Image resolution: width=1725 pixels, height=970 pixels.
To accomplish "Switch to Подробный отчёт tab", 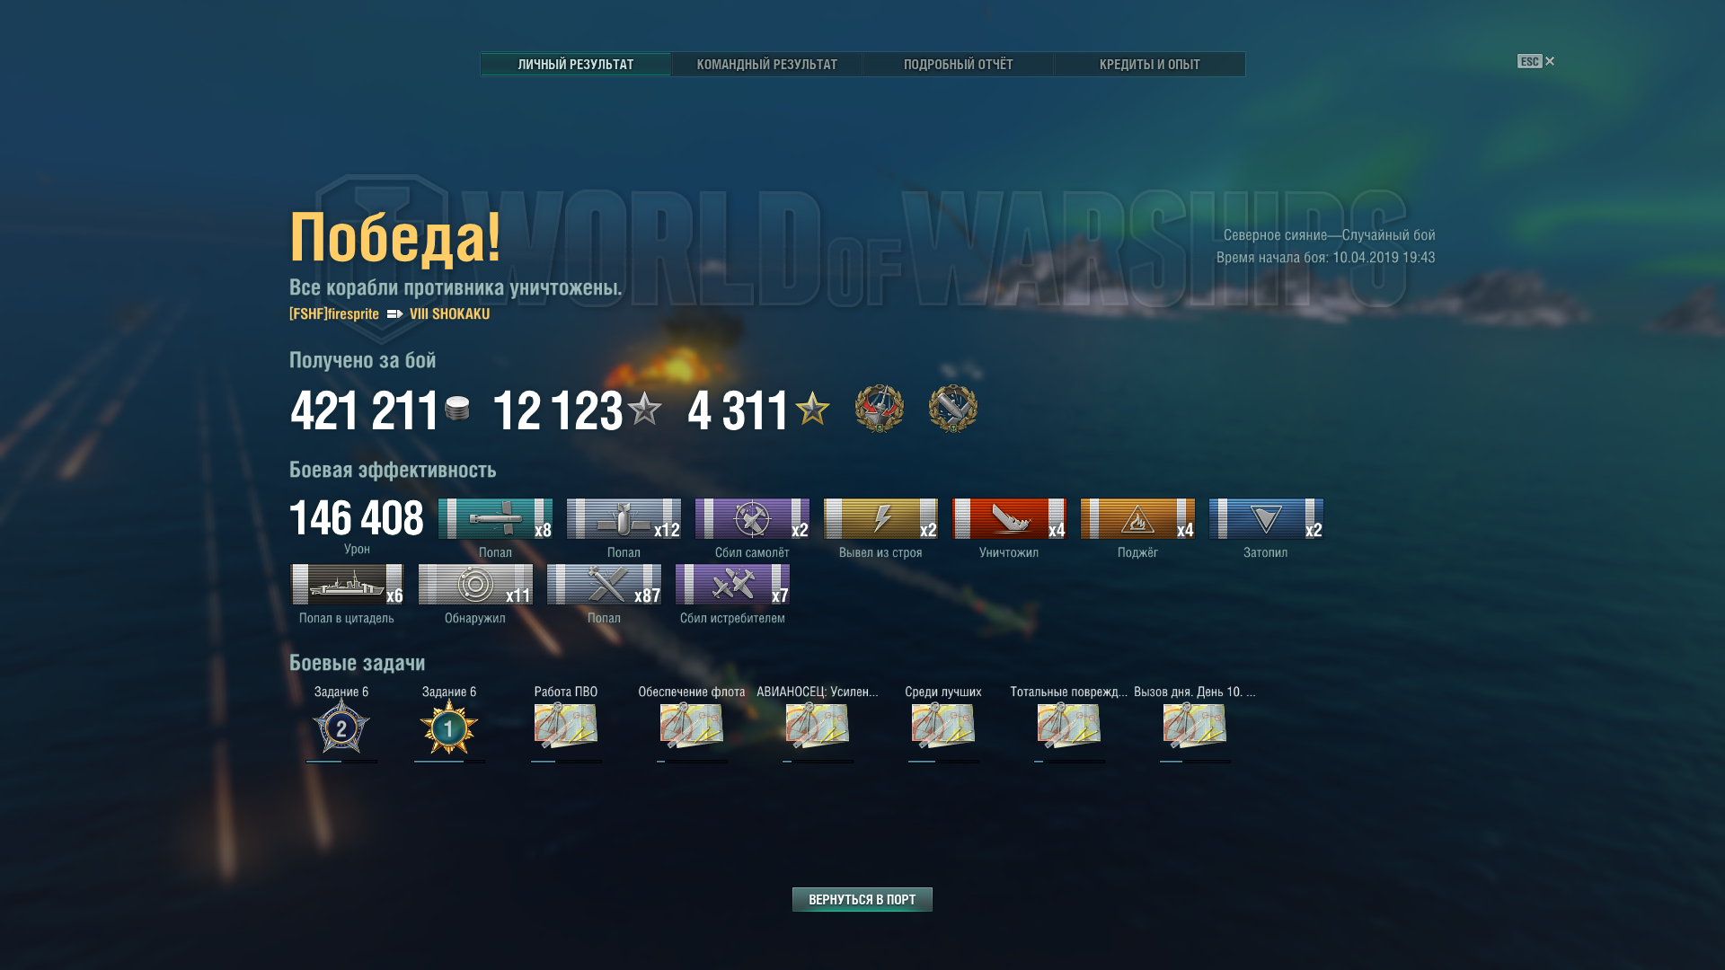I will tap(958, 65).
